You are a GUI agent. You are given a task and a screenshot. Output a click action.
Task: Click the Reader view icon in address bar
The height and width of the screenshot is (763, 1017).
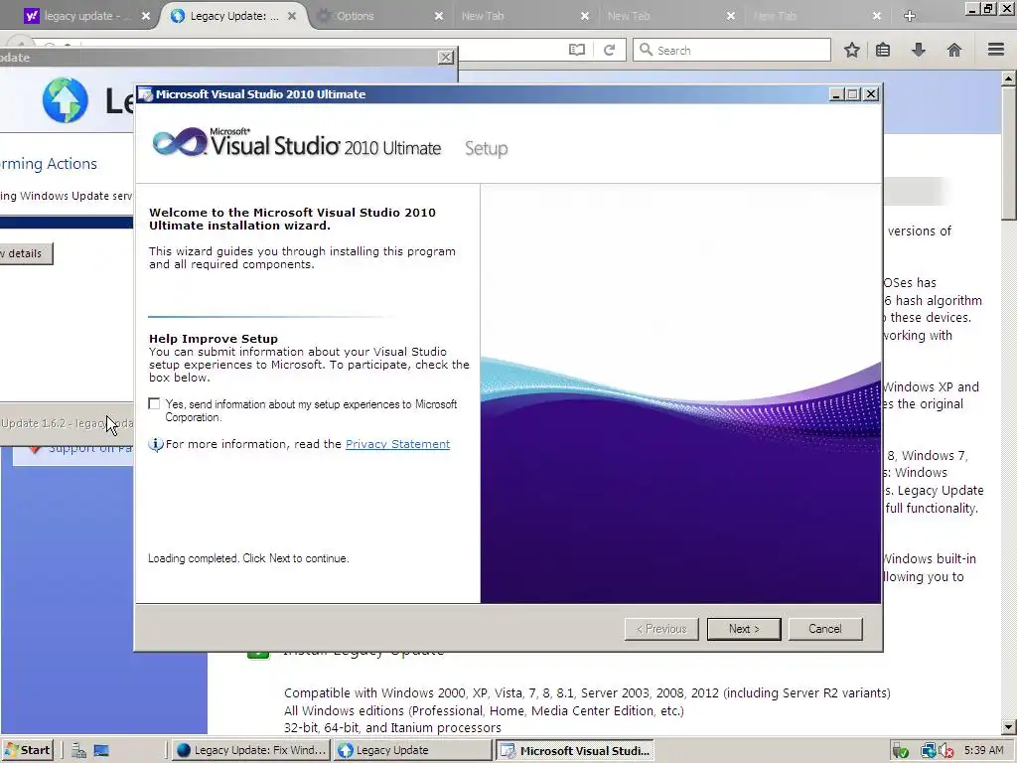pos(577,50)
